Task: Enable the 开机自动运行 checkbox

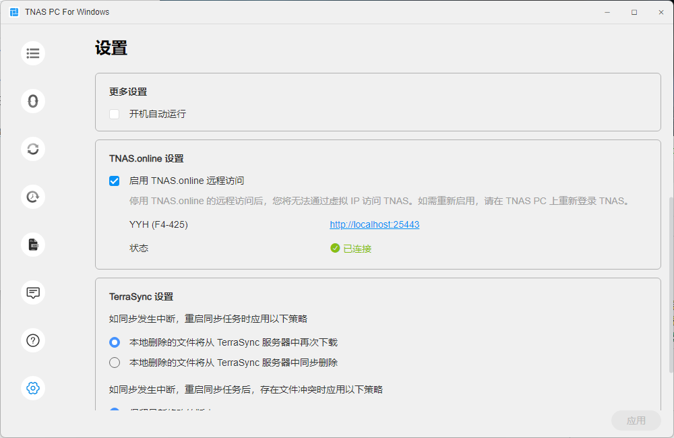Action: tap(115, 115)
